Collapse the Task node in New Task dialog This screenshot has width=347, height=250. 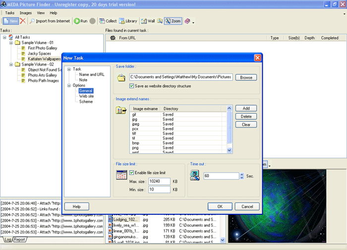tap(69, 69)
